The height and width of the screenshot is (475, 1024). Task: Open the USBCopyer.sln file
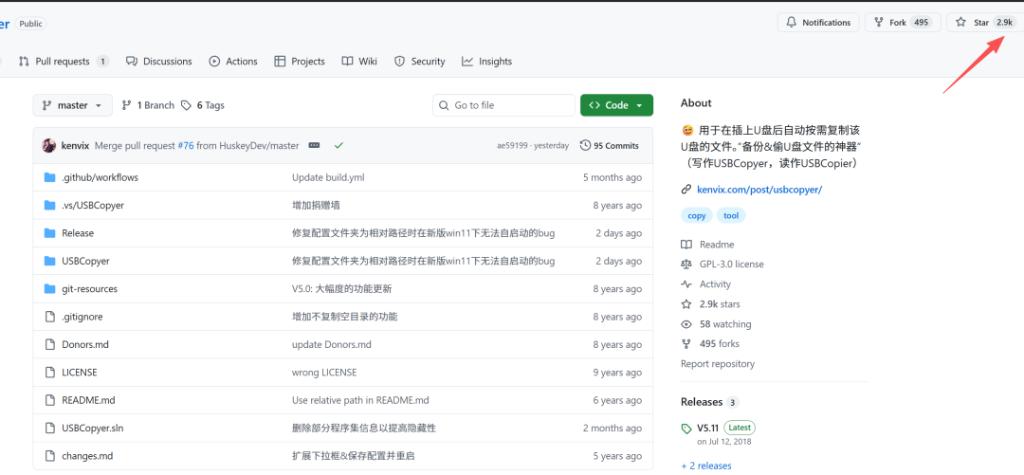pyautogui.click(x=93, y=428)
